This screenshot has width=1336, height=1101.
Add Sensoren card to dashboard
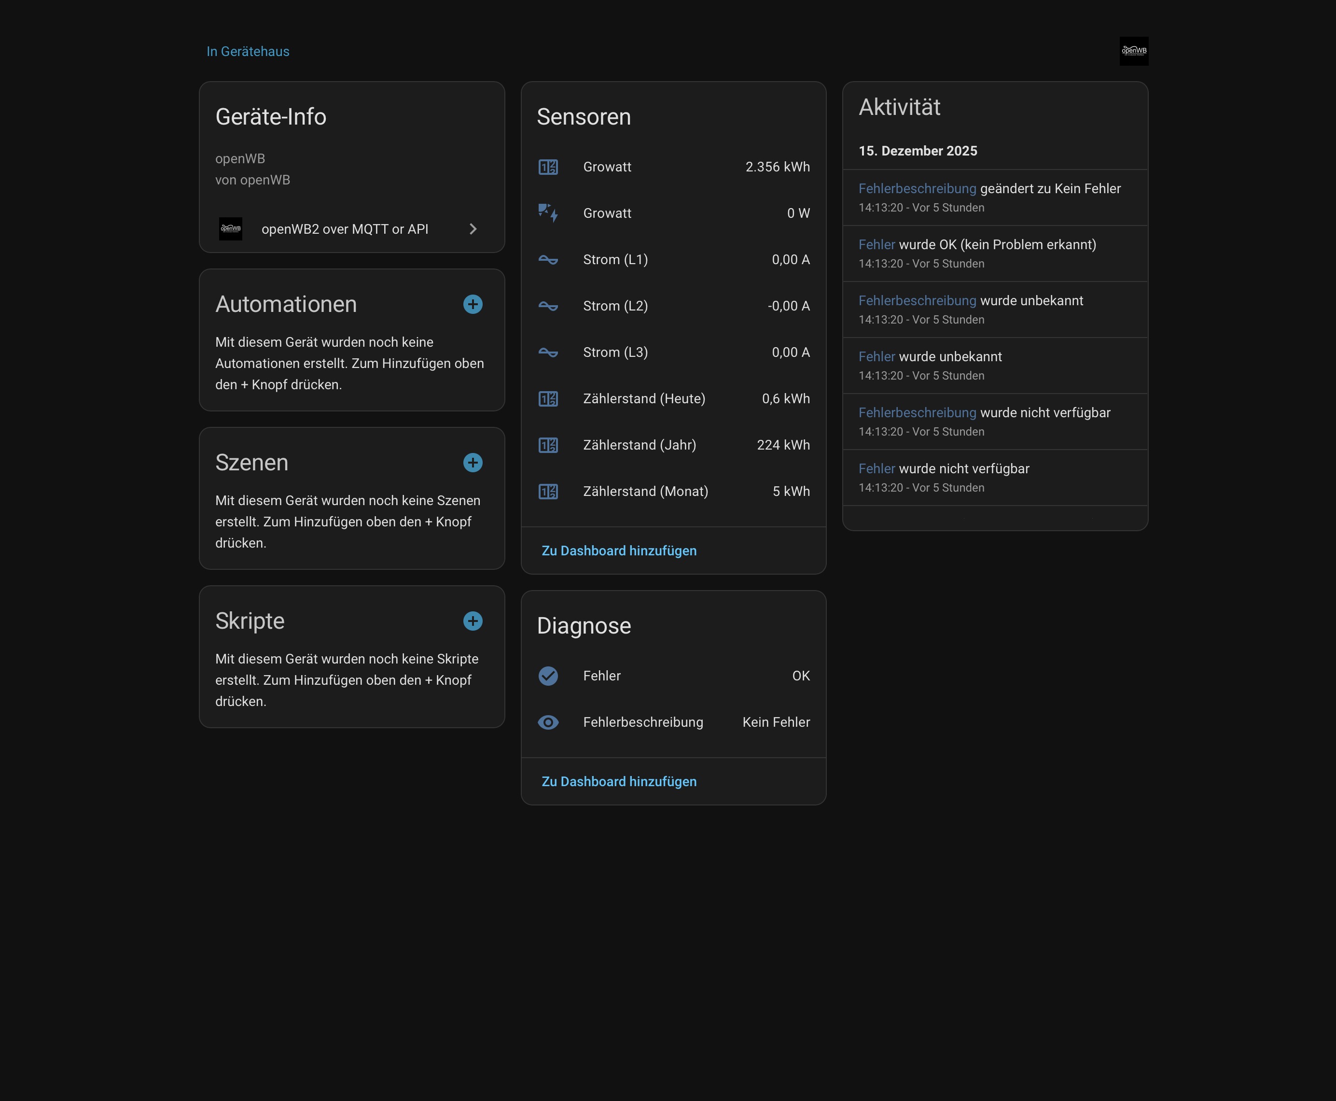(619, 550)
